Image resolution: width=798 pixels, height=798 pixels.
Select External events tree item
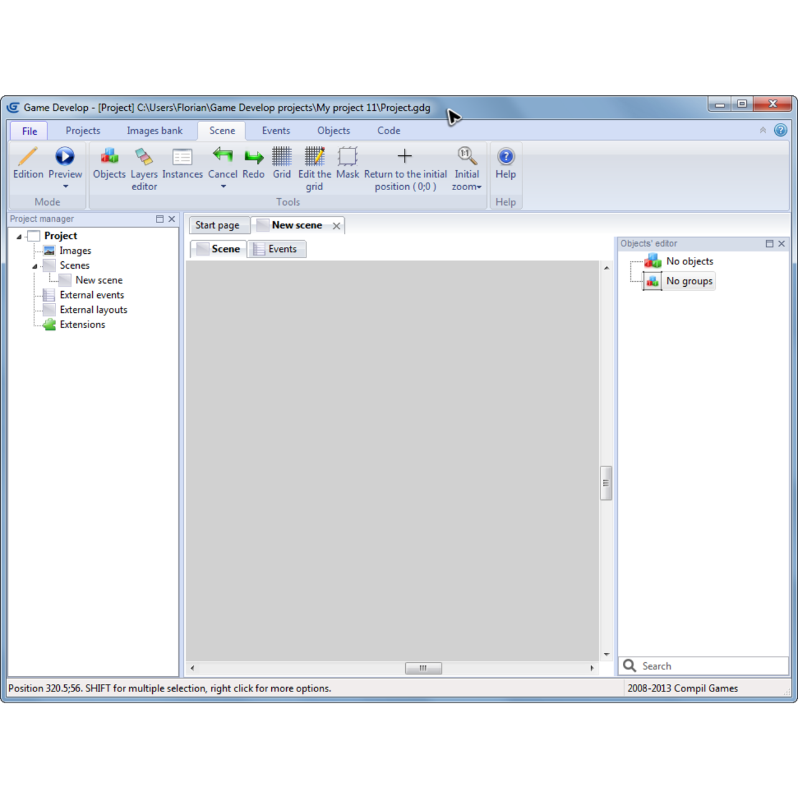click(x=92, y=295)
